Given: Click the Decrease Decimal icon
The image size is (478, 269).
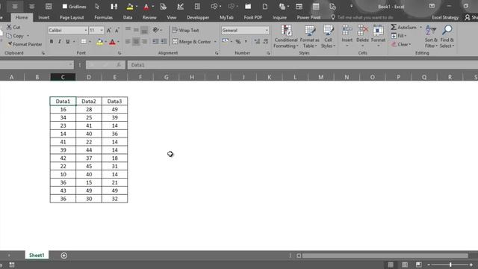Looking at the screenshot, I should 266,42.
